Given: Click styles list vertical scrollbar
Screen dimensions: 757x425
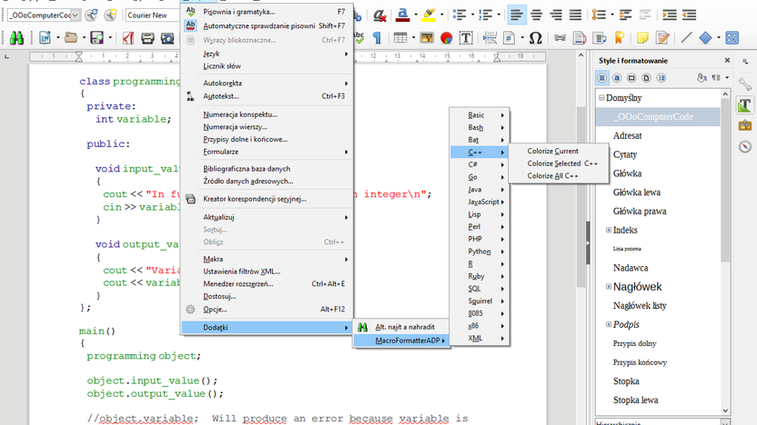Looking at the screenshot, I should 725,252.
